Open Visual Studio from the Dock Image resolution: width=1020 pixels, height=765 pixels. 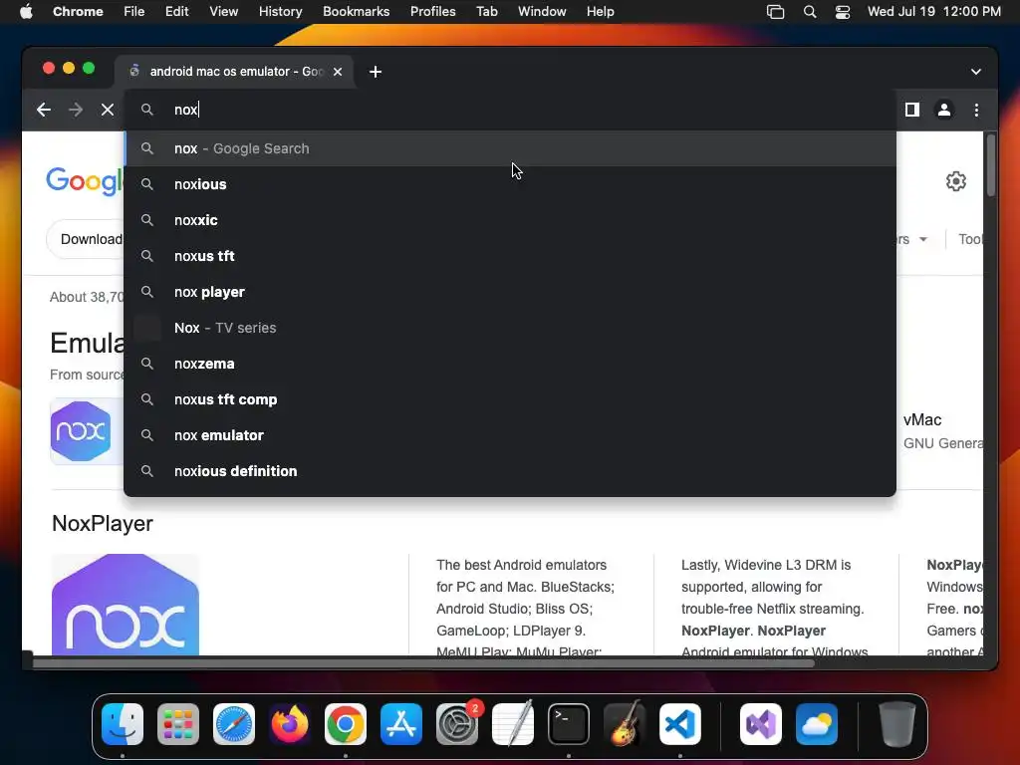tap(760, 724)
